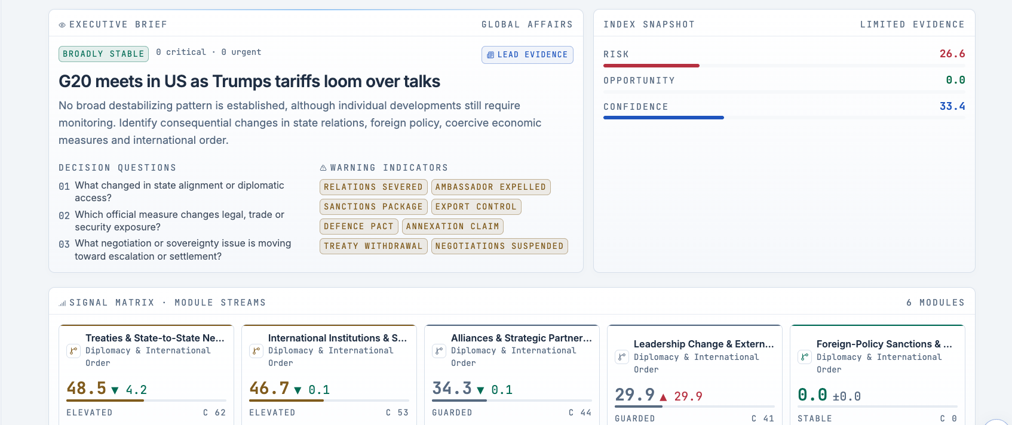Screen dimensions: 1012x425
Task: Open International Institutions & S... module title
Action: tap(338, 338)
